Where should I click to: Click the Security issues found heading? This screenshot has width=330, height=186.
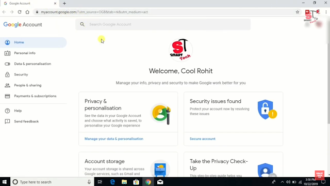coord(216,101)
